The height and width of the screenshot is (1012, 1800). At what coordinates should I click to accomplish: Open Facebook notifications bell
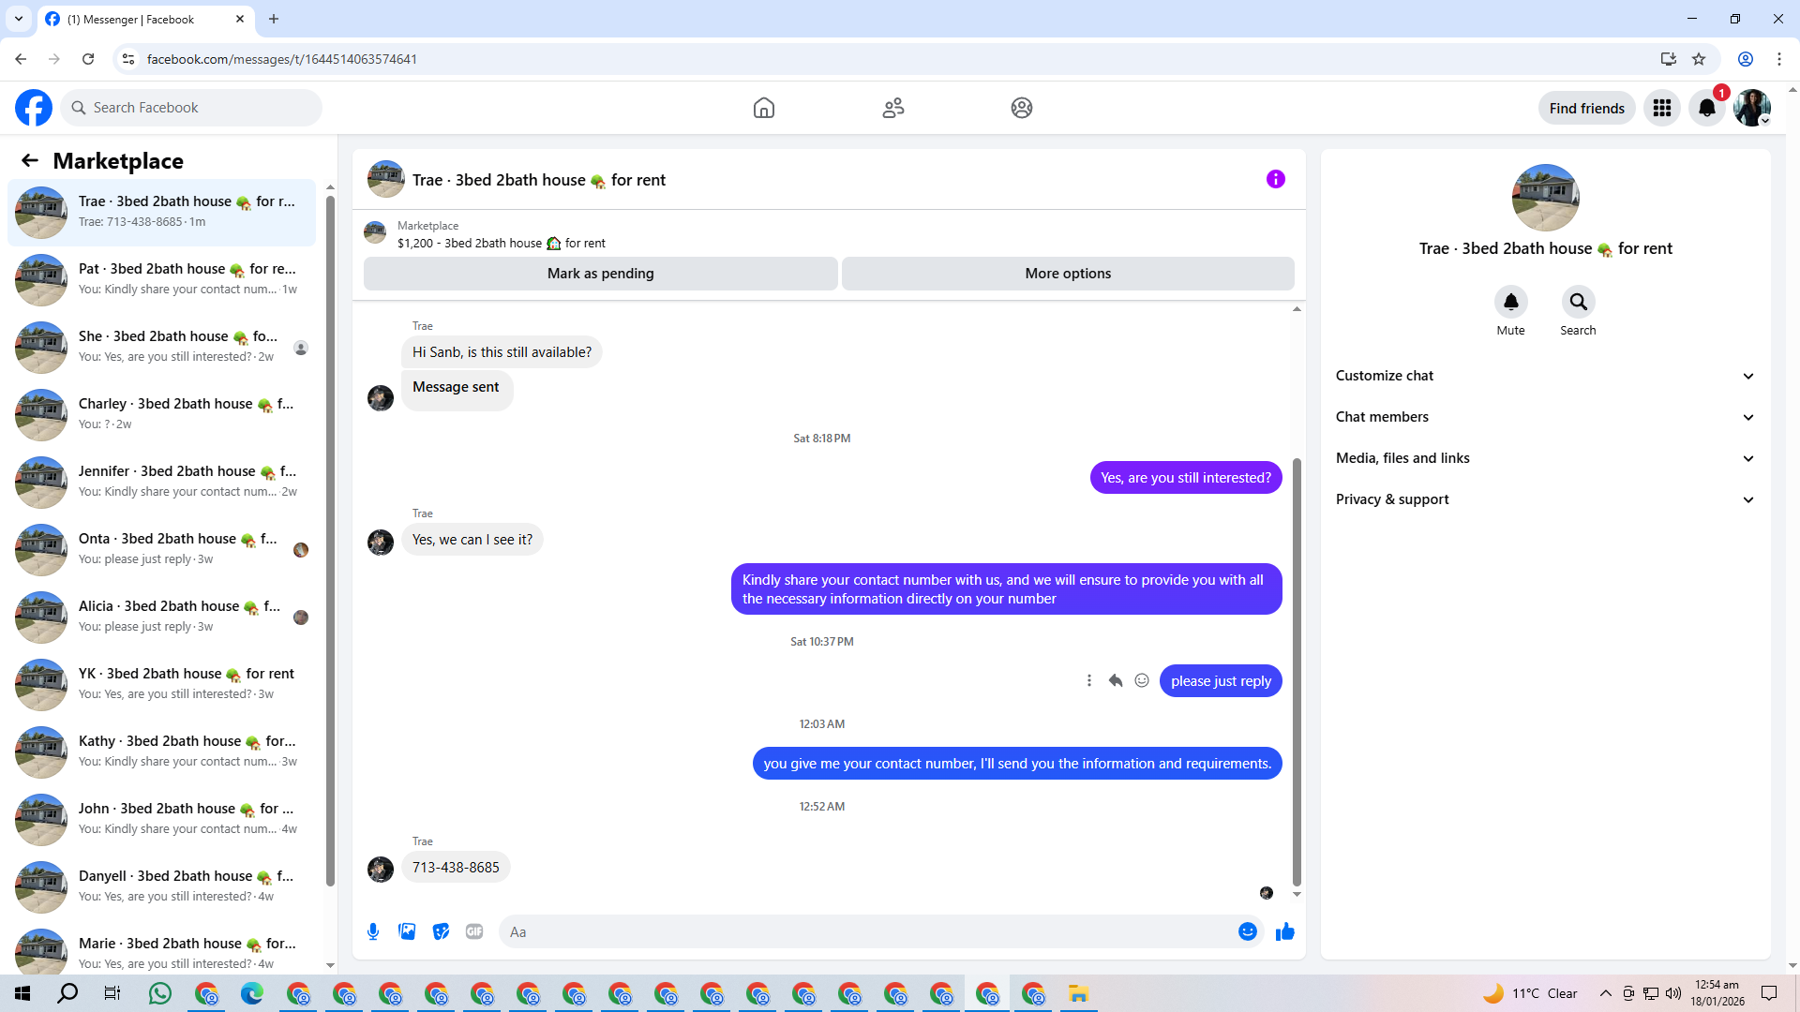[x=1707, y=108]
